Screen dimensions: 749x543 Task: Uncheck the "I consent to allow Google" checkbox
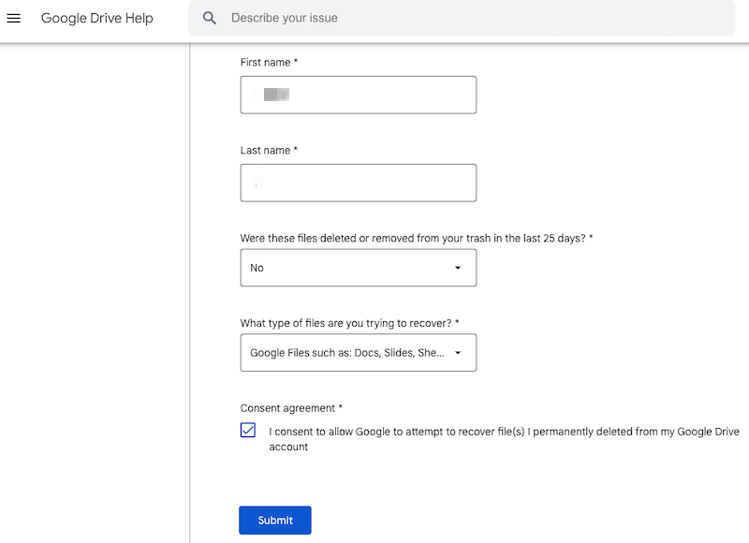click(247, 431)
